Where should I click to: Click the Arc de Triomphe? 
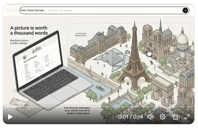click(x=162, y=87)
